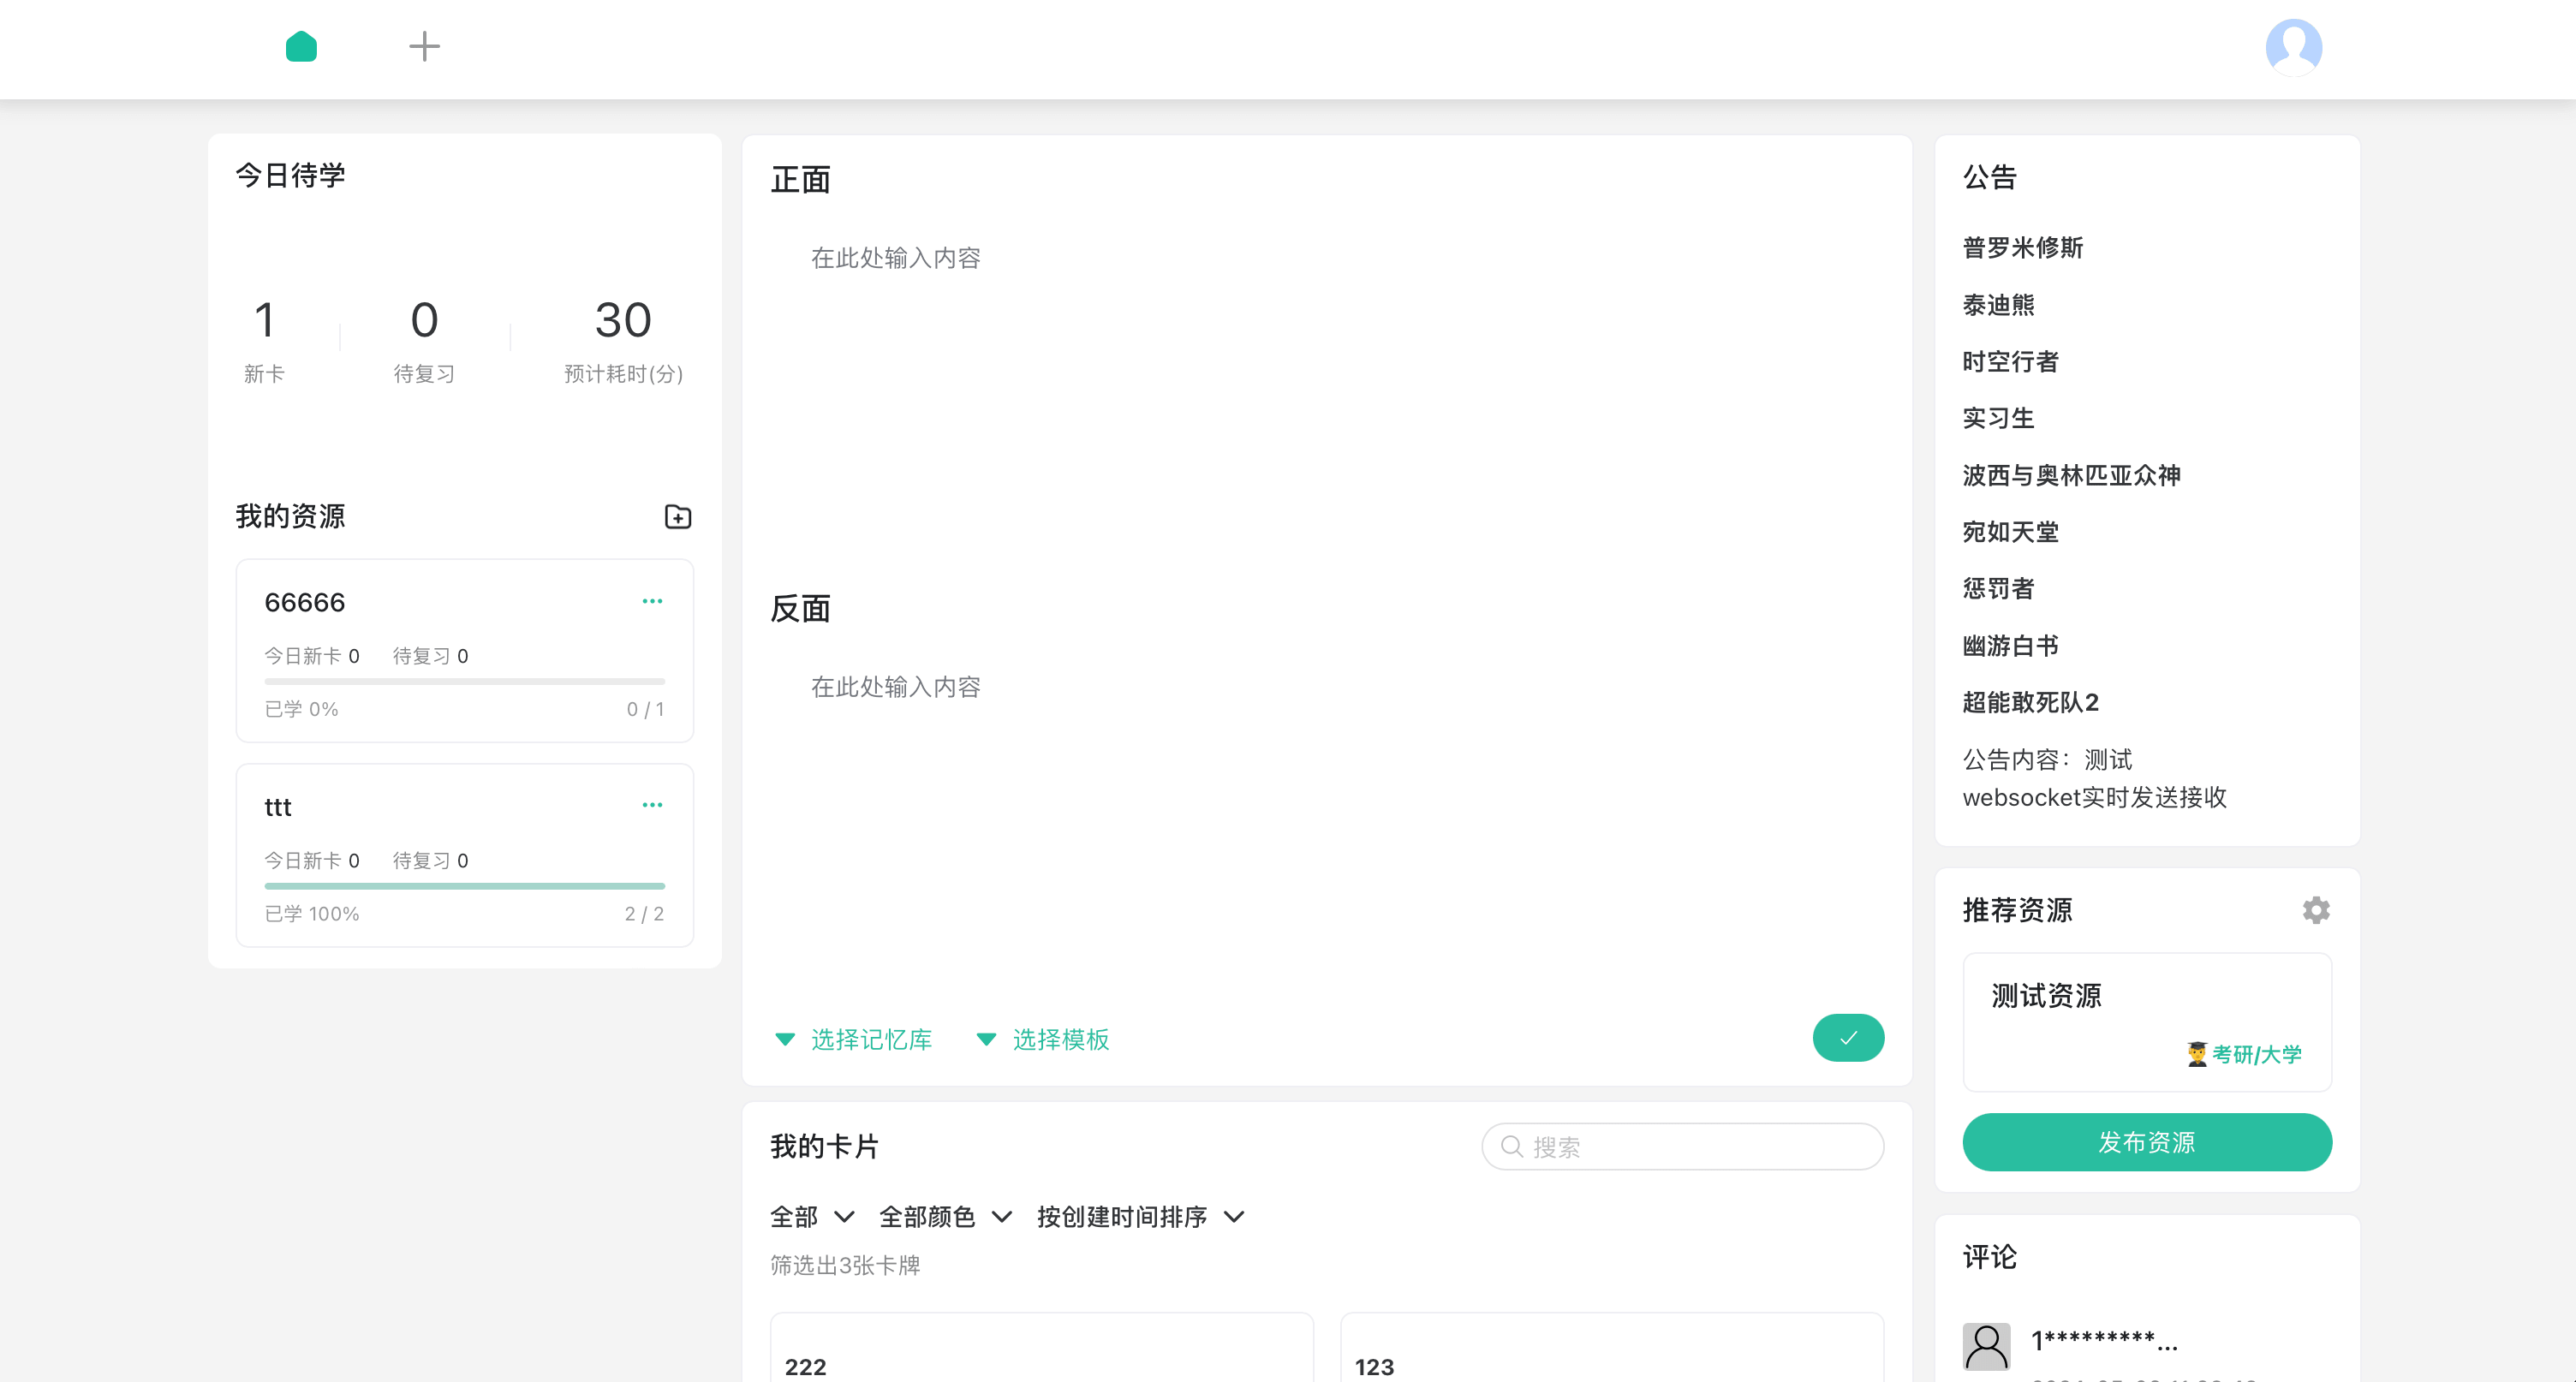Open the three-dot menu for 66666

coord(652,601)
